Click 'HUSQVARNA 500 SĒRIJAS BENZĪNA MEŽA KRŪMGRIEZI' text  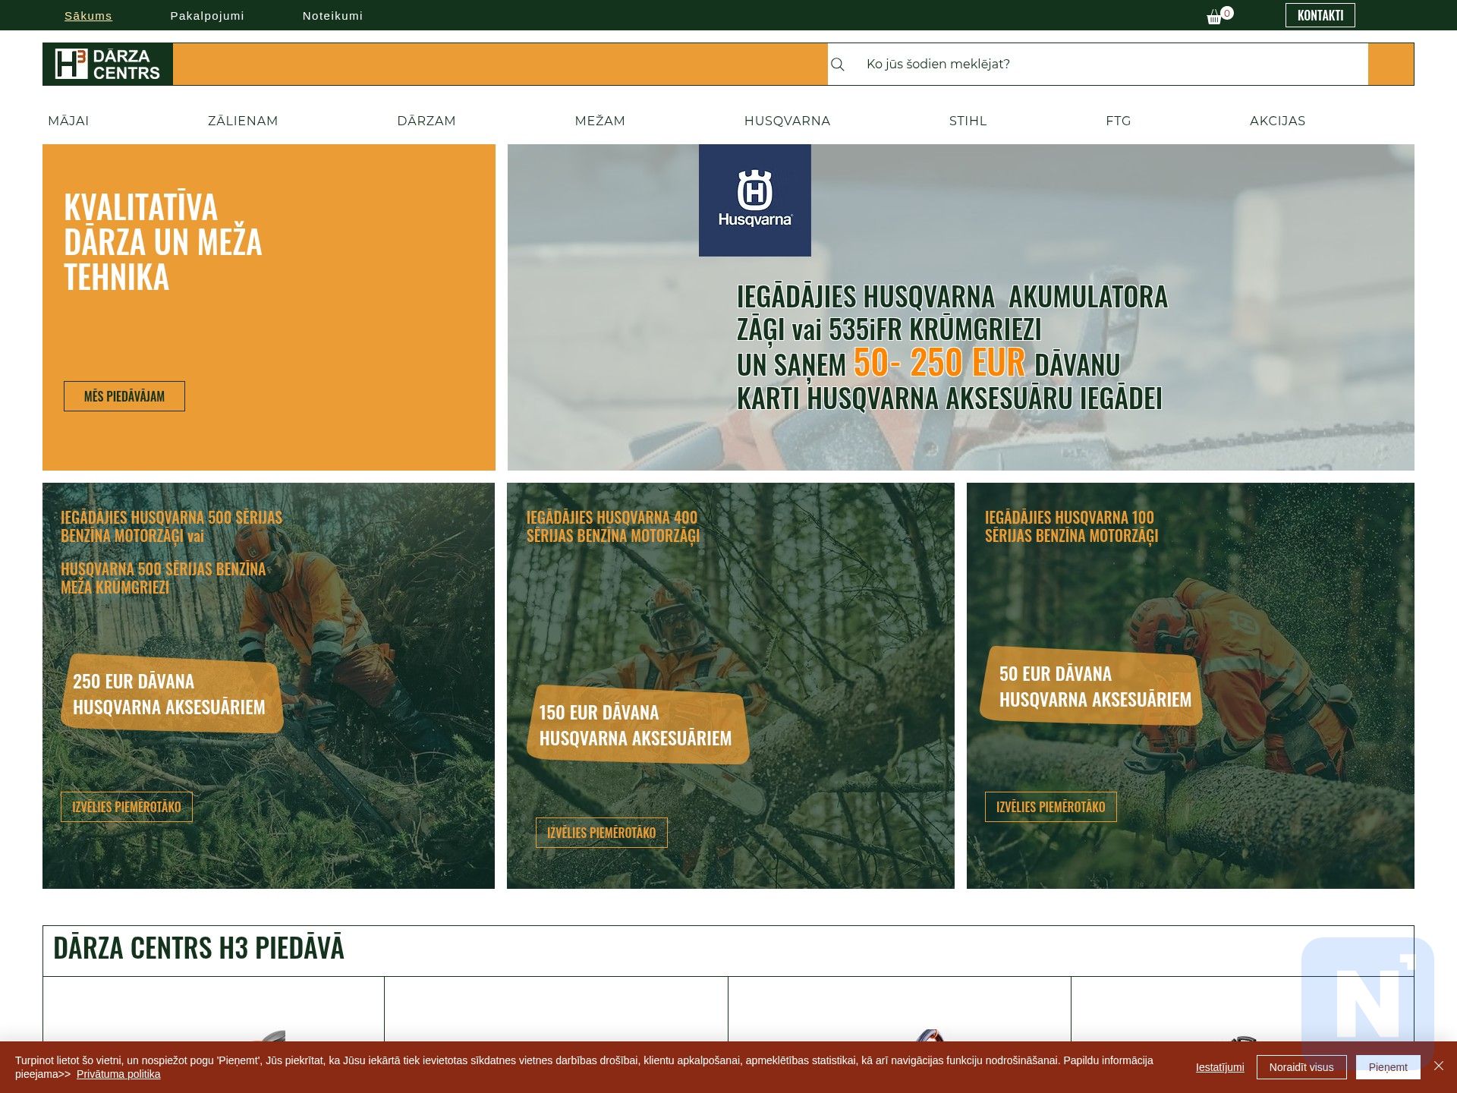pos(163,578)
